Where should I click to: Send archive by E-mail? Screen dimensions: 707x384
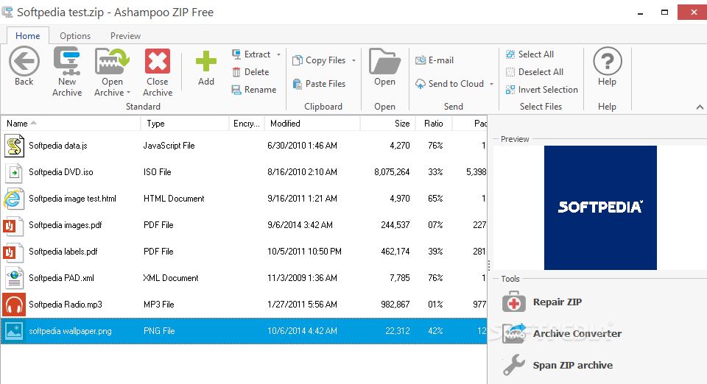tap(435, 60)
